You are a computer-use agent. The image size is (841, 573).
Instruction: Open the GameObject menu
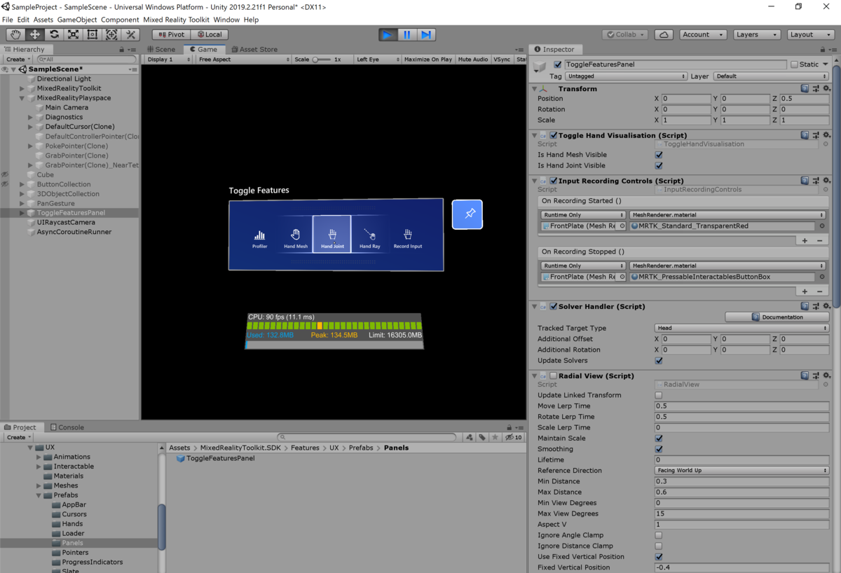pyautogui.click(x=77, y=20)
